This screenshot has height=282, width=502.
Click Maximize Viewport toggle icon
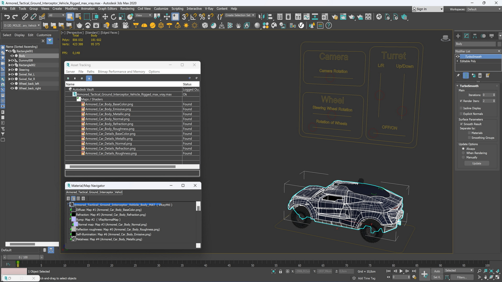[498, 277]
